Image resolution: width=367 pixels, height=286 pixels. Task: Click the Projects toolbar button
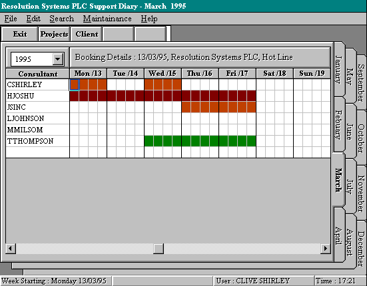(54, 34)
